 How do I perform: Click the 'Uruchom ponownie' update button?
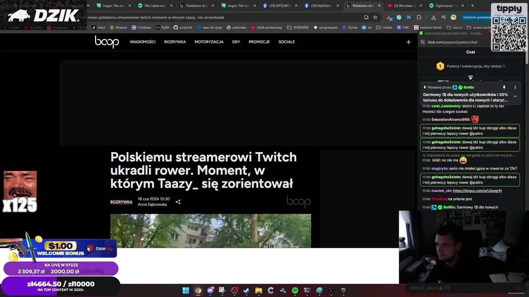click(476, 17)
